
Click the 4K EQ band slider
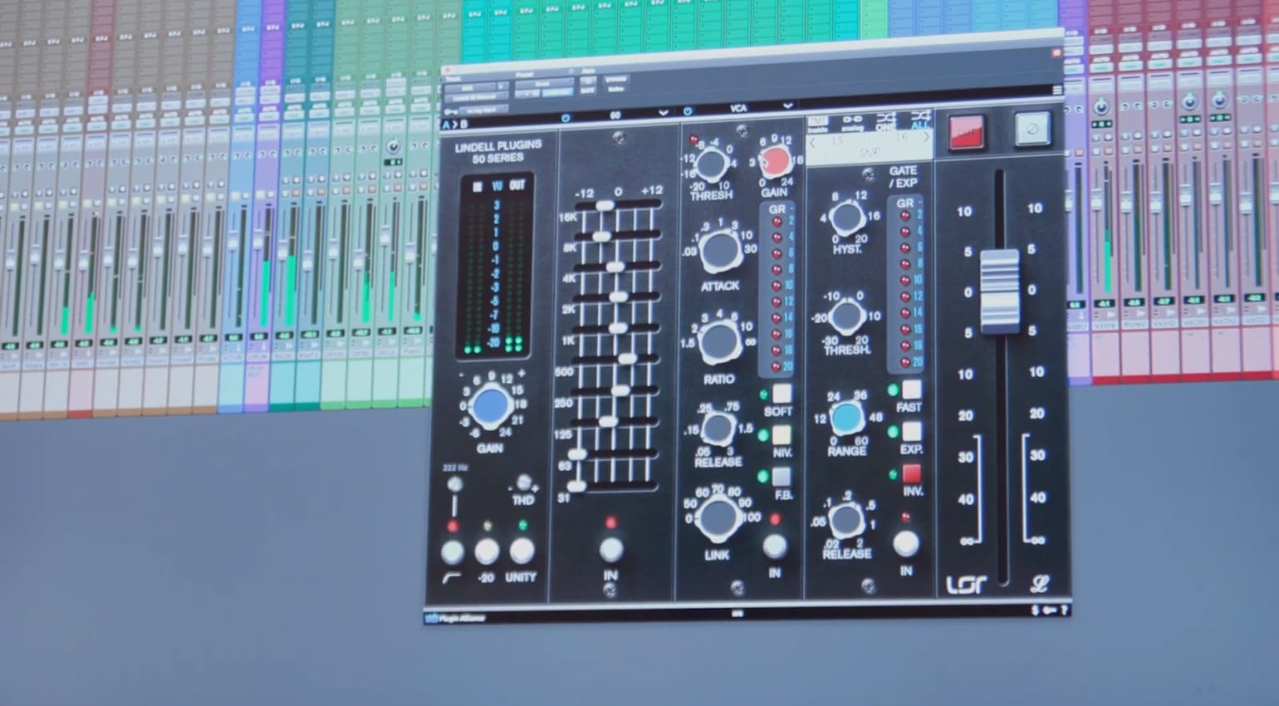coord(615,267)
